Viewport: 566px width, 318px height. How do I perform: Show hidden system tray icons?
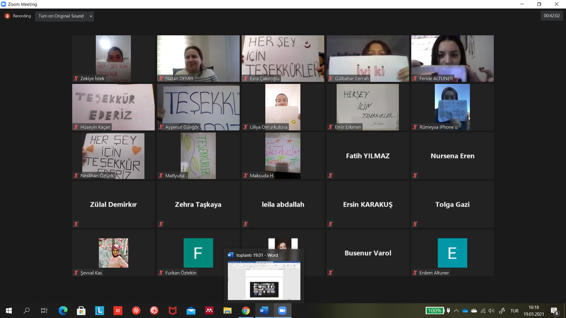coord(456,311)
